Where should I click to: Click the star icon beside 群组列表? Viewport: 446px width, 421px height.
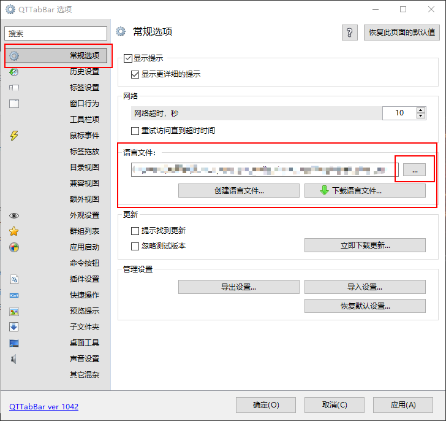coord(14,231)
